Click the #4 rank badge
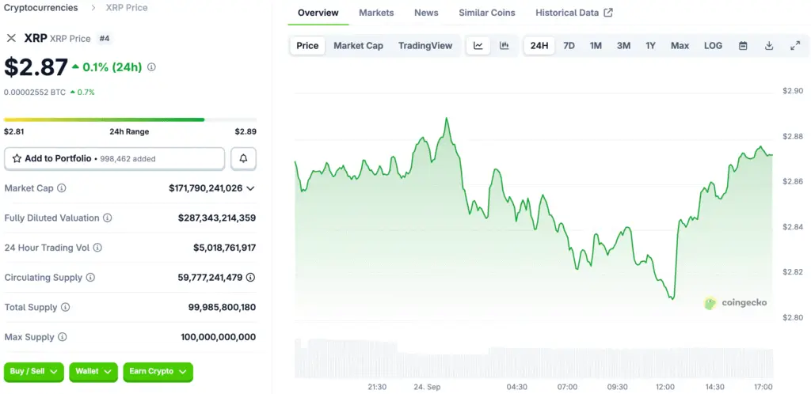This screenshot has width=811, height=394. point(104,39)
